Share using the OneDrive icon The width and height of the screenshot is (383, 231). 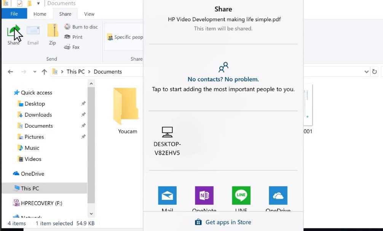point(278,195)
